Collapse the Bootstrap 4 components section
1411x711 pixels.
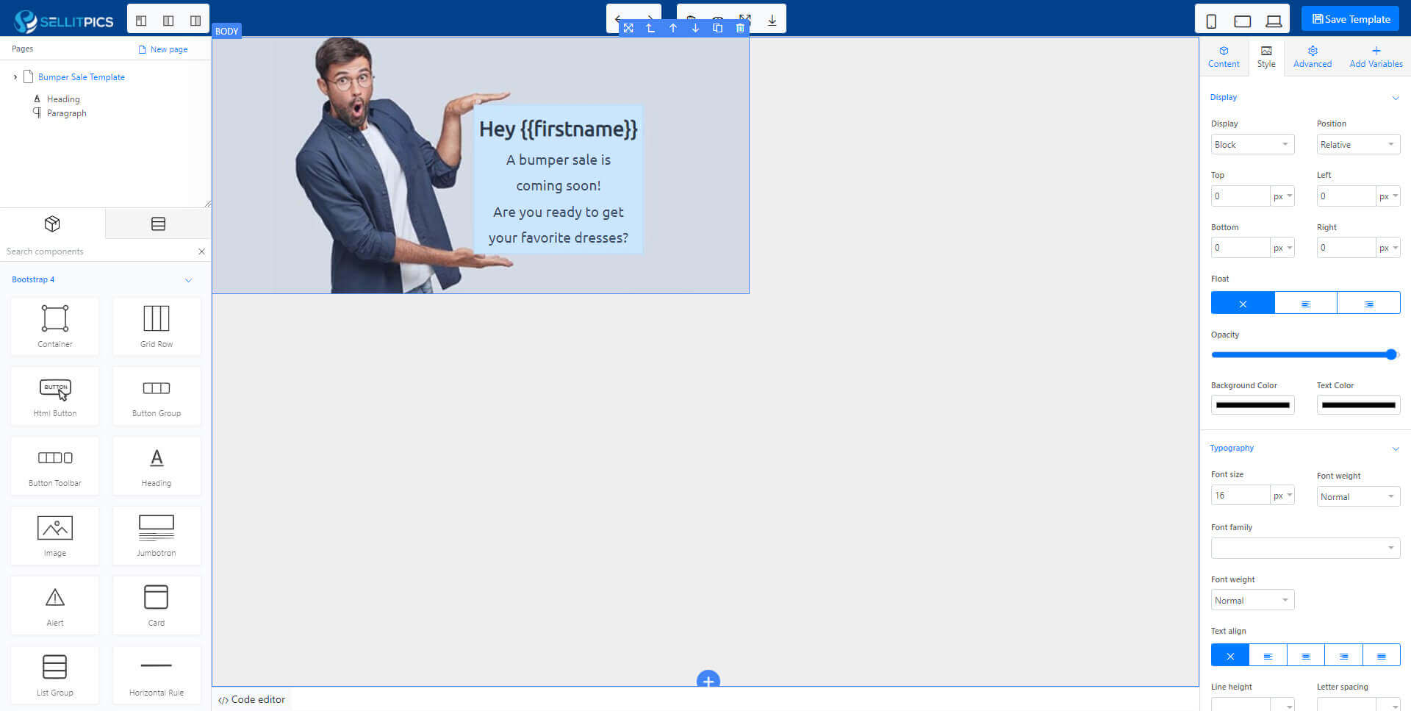pos(188,280)
